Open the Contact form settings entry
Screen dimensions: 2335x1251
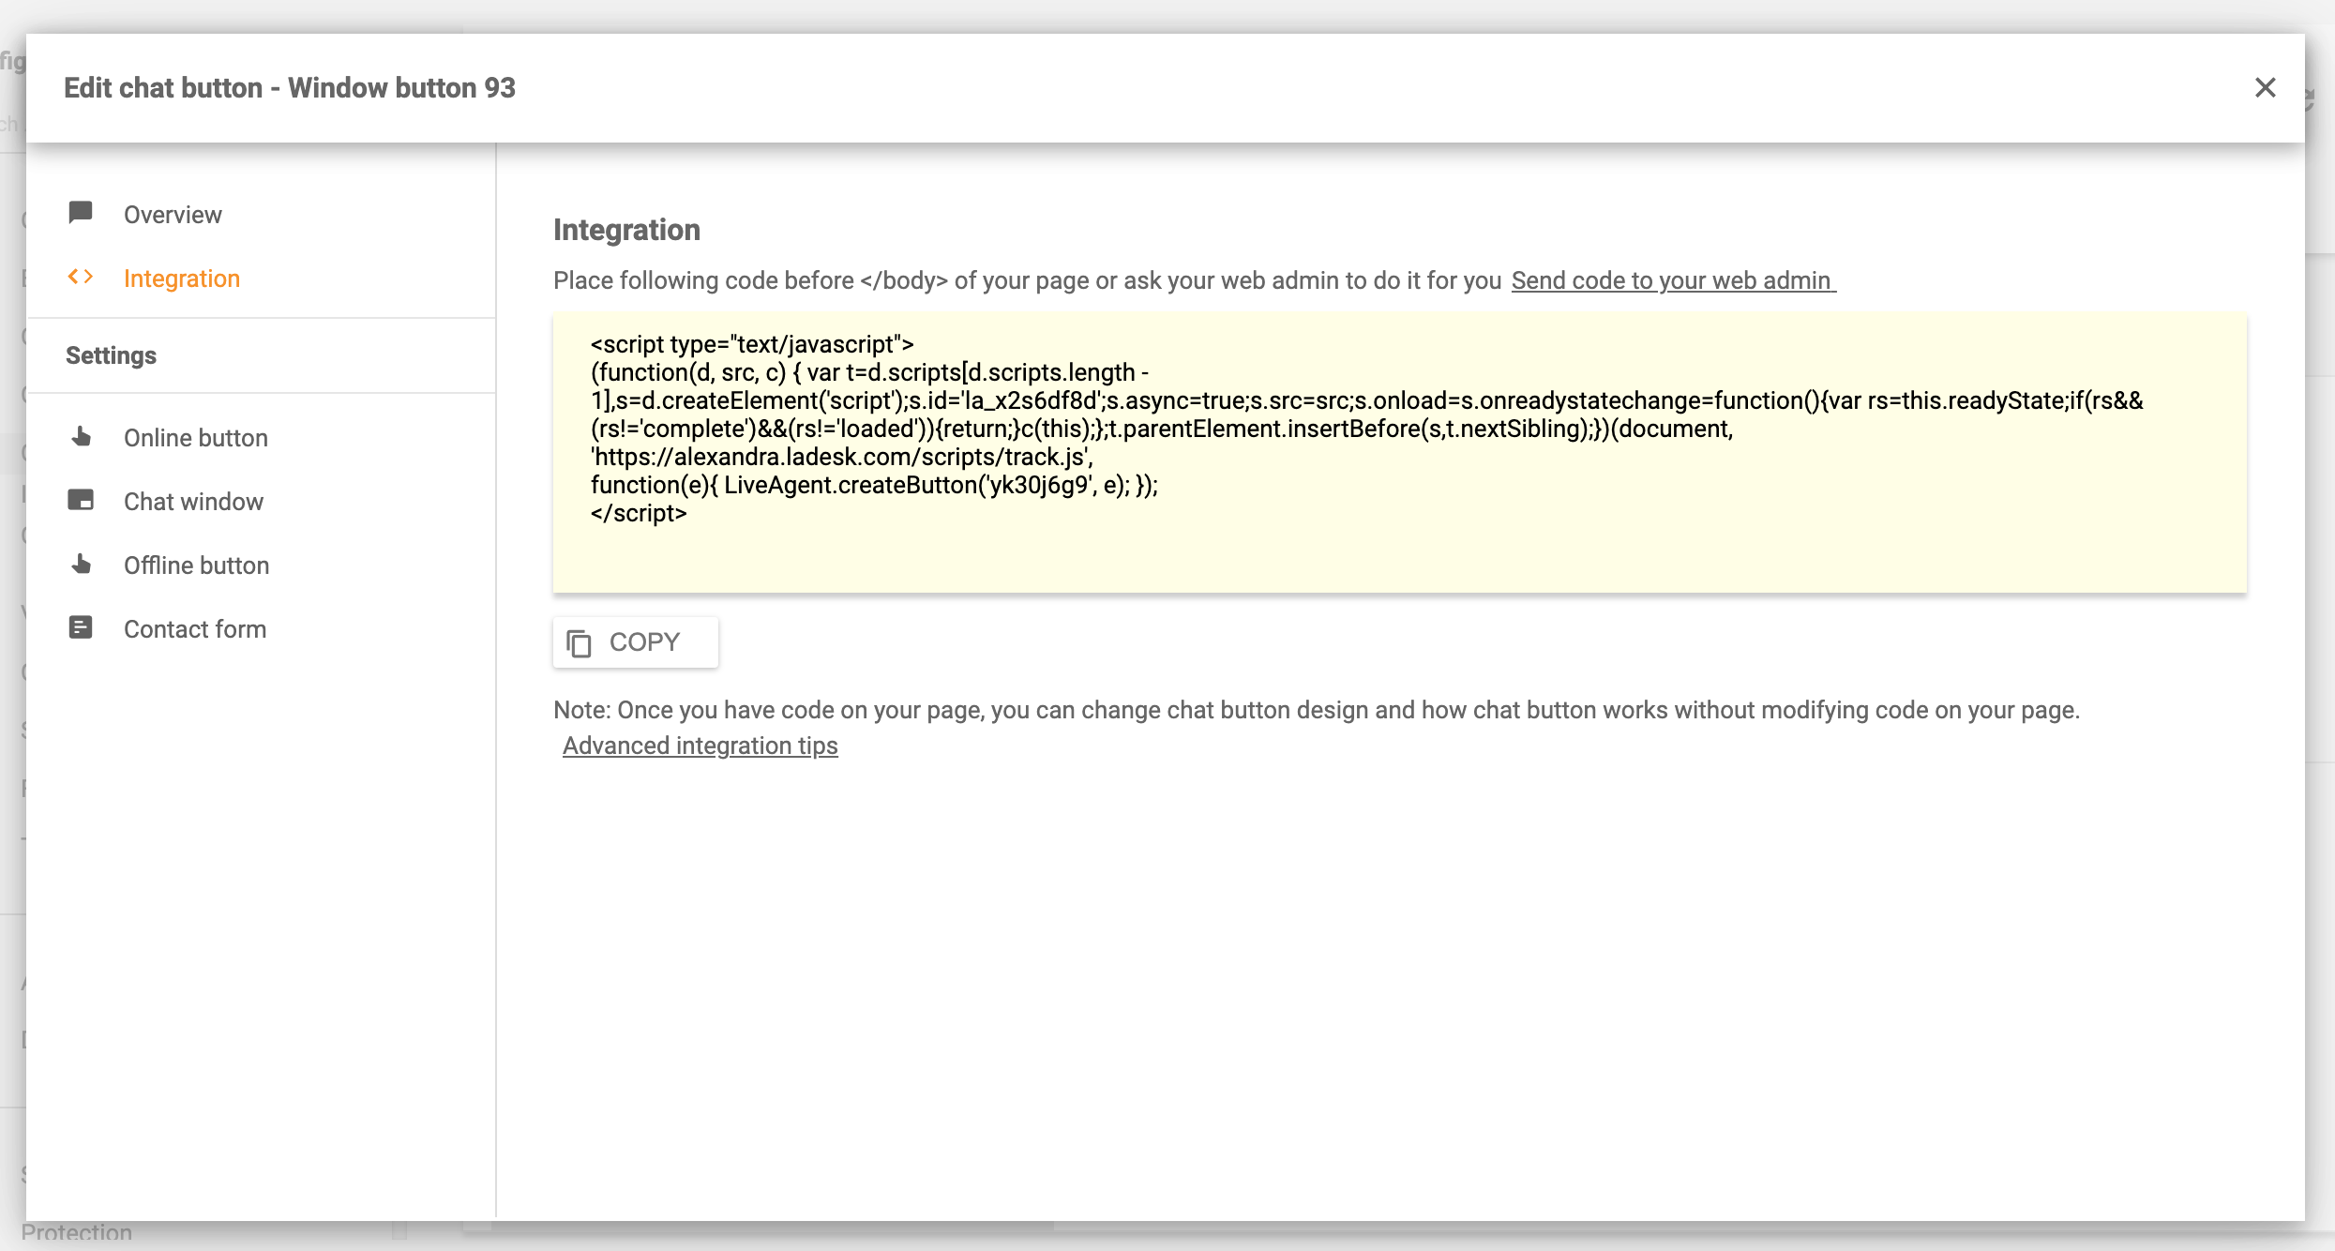pos(194,627)
